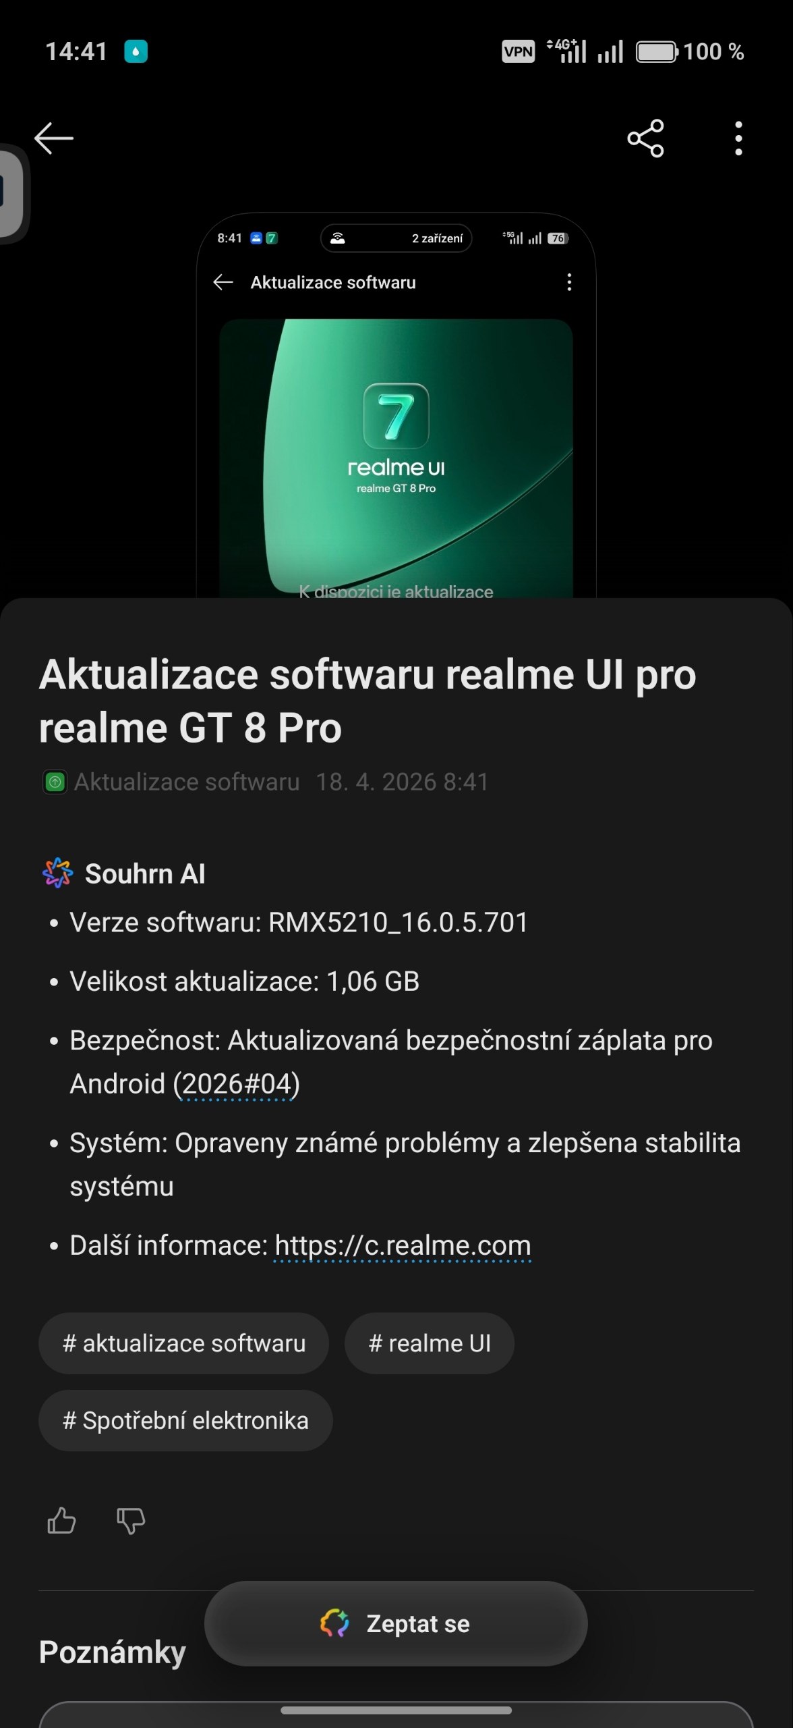Viewport: 793px width, 1728px height.
Task: Tap the back arrow icon
Action: click(x=54, y=138)
